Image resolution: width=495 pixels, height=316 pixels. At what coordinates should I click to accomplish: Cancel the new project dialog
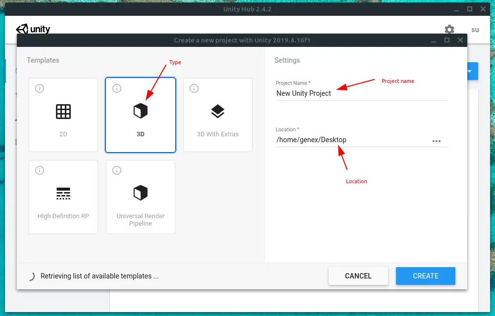click(358, 276)
